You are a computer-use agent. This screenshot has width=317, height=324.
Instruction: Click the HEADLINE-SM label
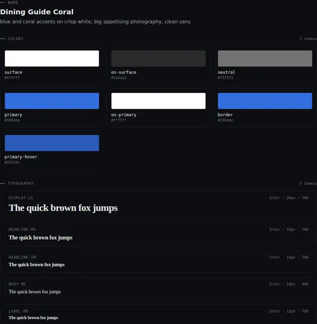22,258
